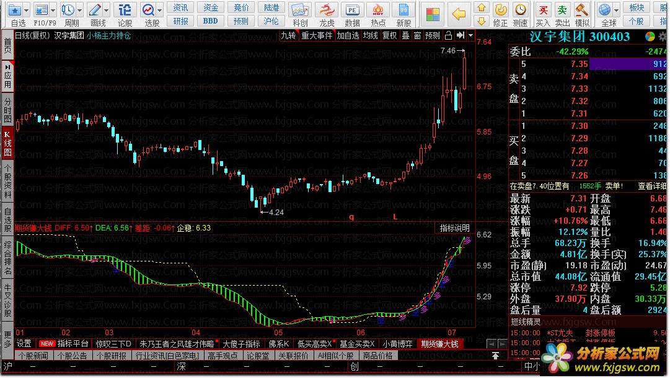This screenshot has height=378, width=670.
Task: Collapse the bottom news panel with up arrow
Action: point(495,355)
